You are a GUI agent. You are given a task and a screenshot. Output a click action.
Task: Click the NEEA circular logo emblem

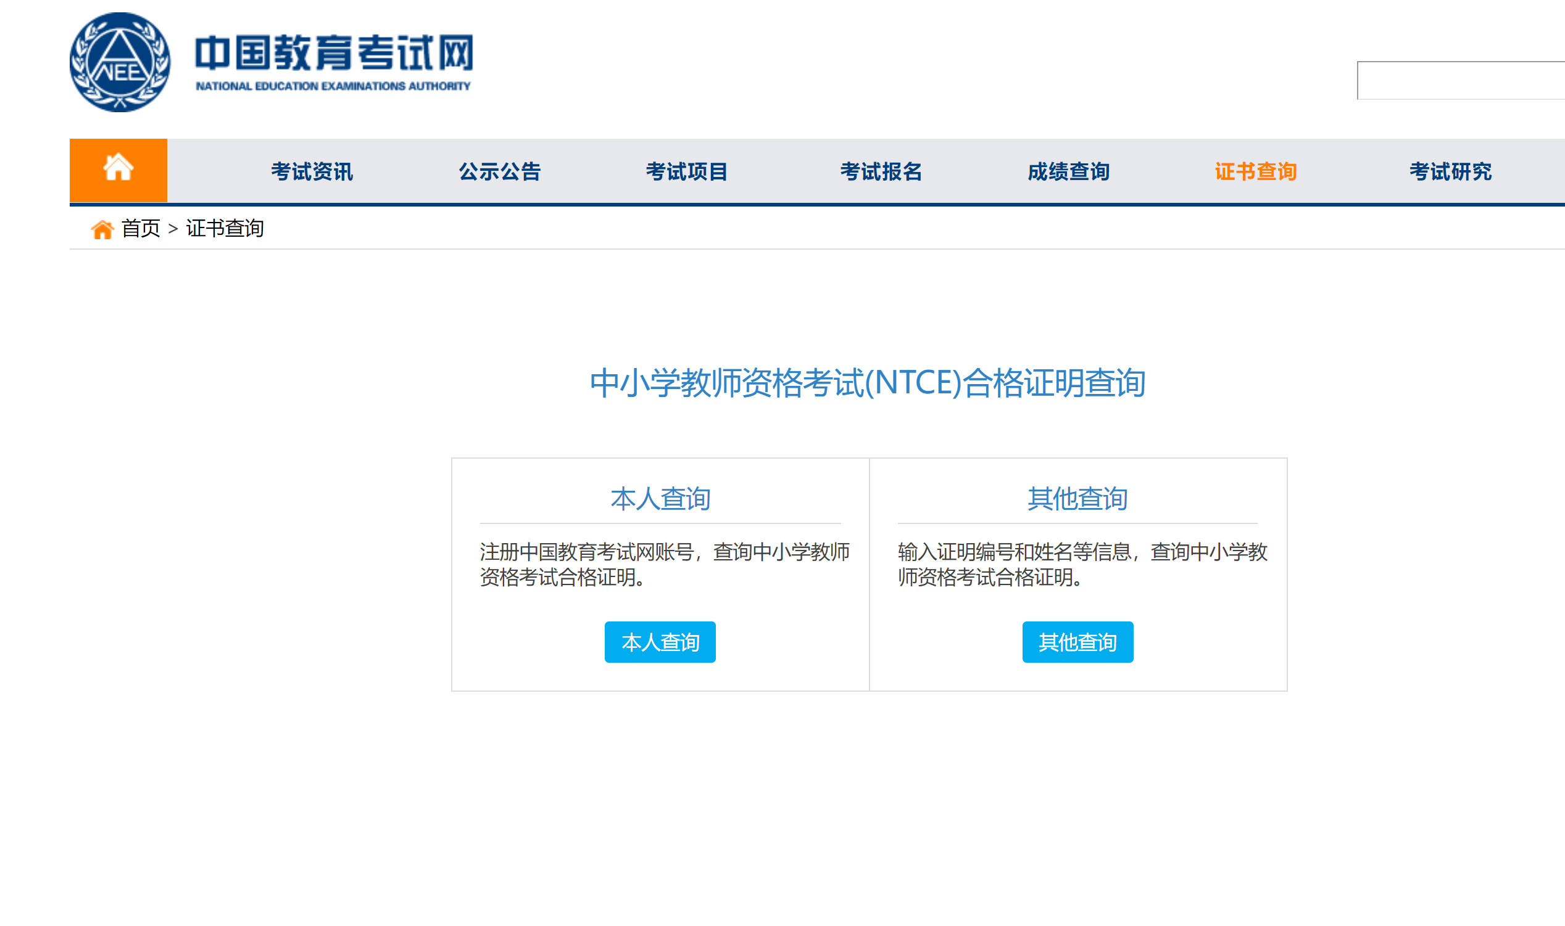point(119,62)
